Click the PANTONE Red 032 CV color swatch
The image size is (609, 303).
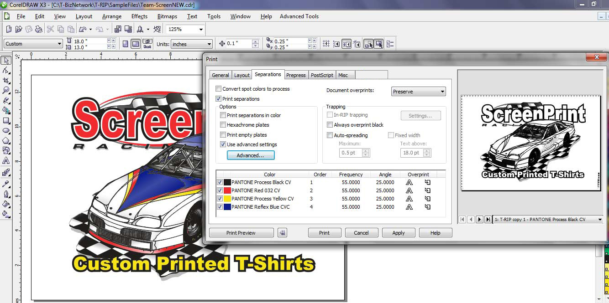click(226, 190)
